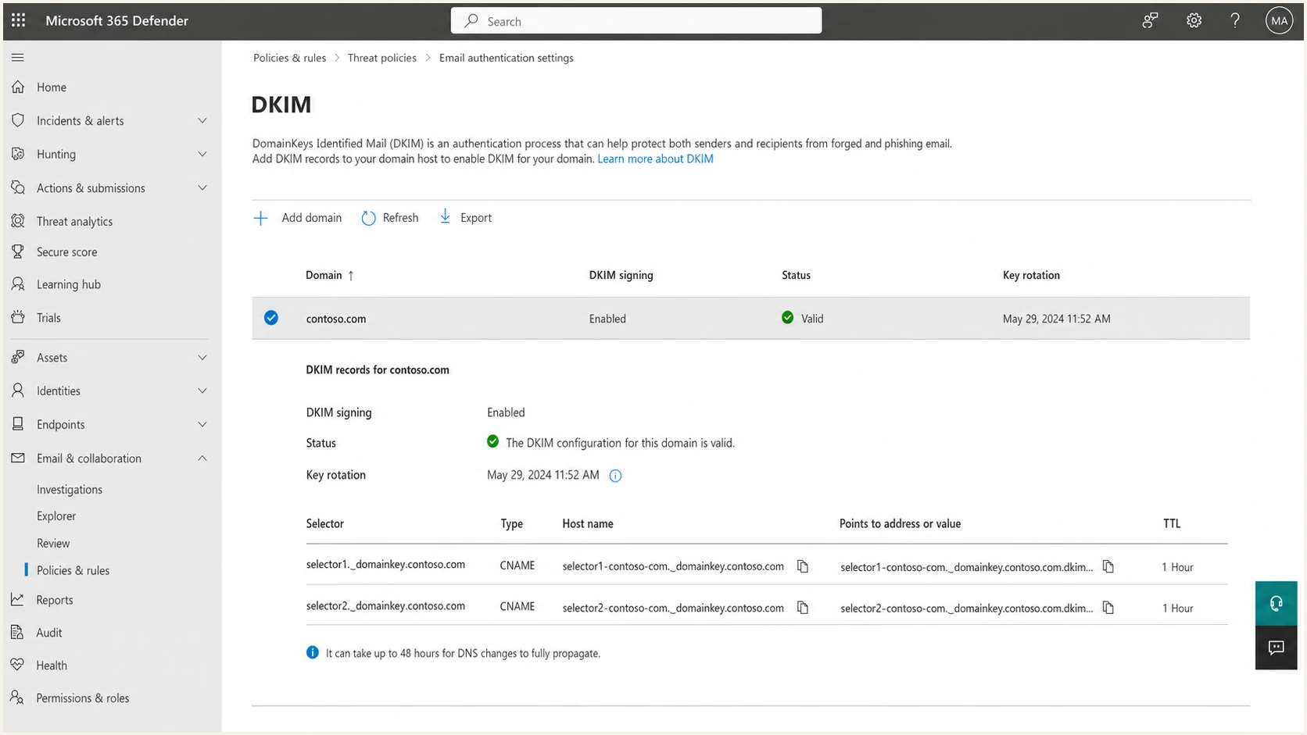The height and width of the screenshot is (735, 1307).
Task: Select contoso.com domain name cell
Action: click(336, 319)
